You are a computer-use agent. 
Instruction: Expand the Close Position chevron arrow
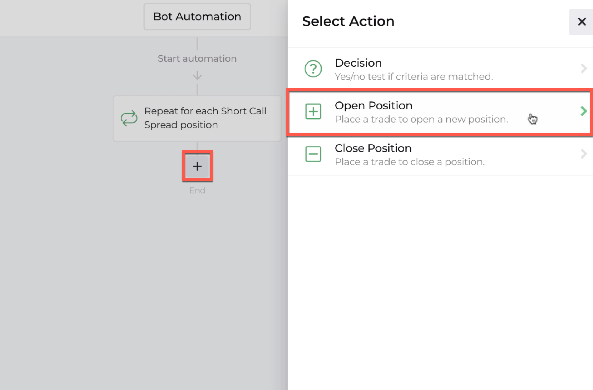coord(584,154)
